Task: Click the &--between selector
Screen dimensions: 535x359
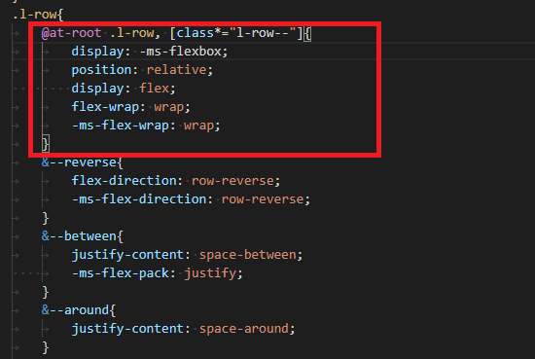Action: 79,236
